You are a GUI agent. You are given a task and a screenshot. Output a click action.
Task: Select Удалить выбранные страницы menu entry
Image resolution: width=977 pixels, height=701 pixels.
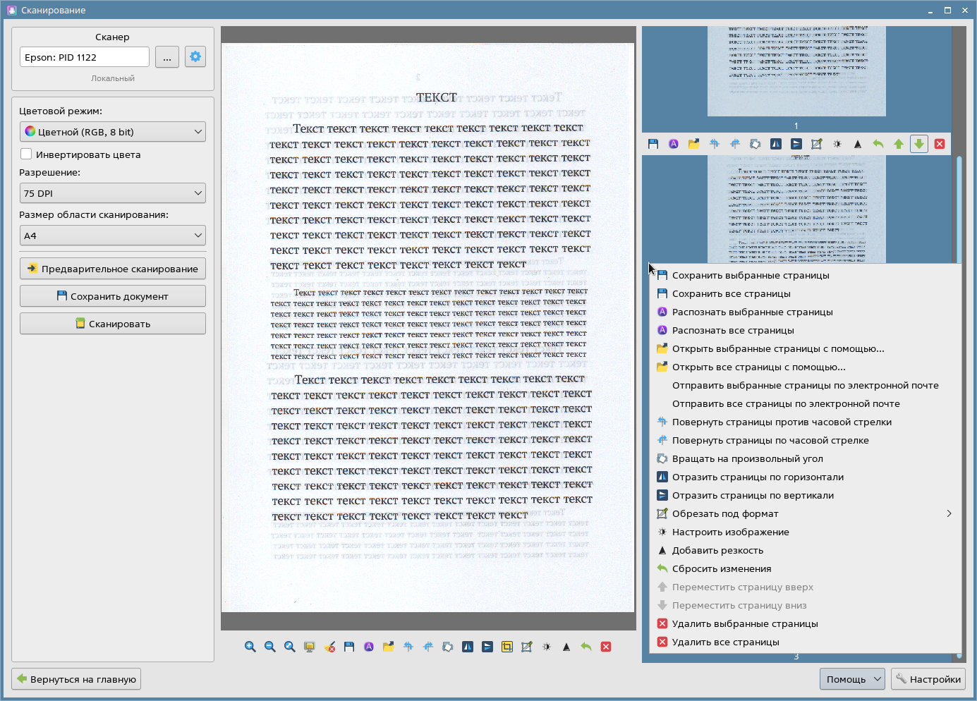tap(745, 623)
